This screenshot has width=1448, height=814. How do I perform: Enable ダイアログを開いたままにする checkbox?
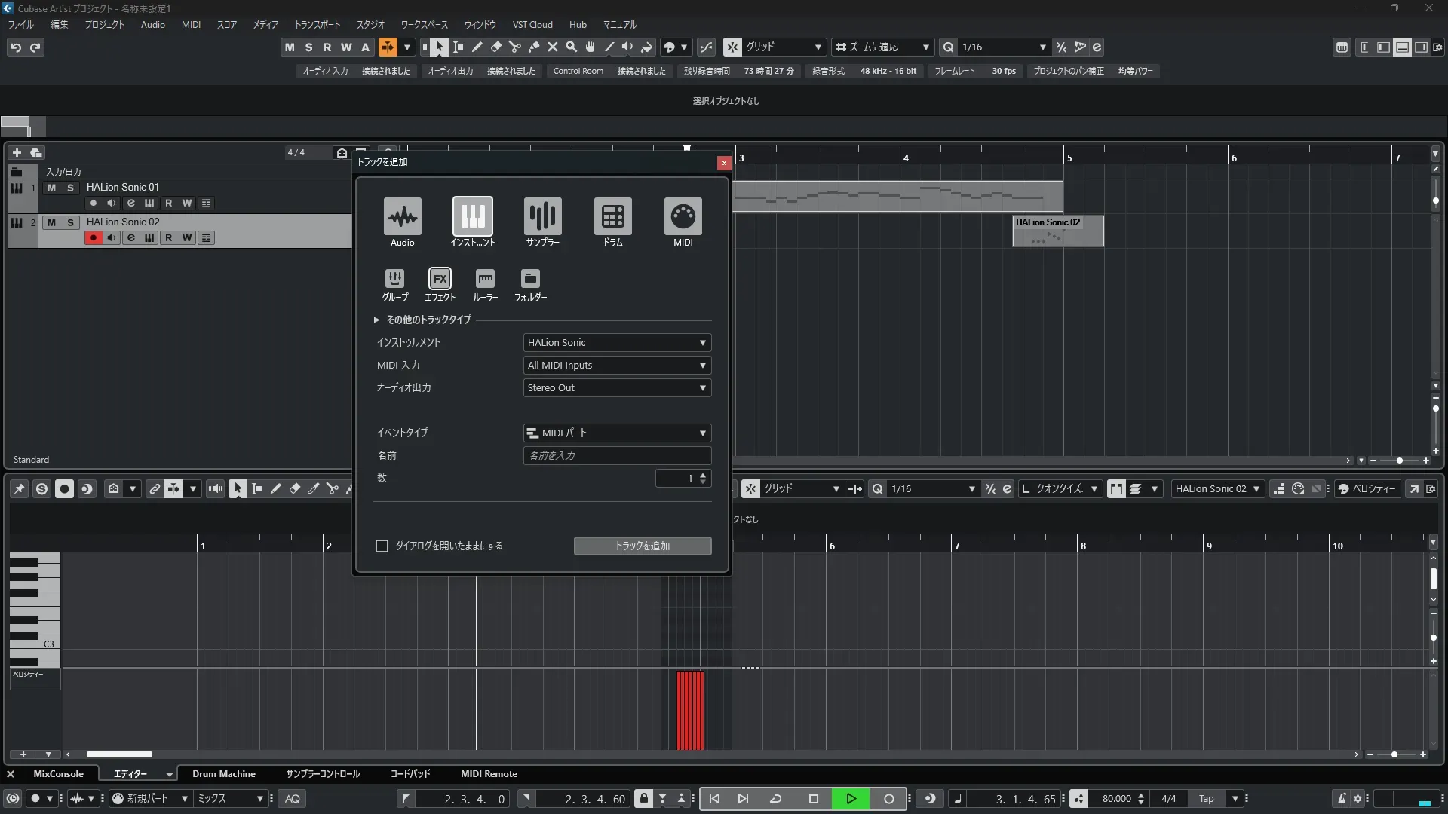[382, 546]
